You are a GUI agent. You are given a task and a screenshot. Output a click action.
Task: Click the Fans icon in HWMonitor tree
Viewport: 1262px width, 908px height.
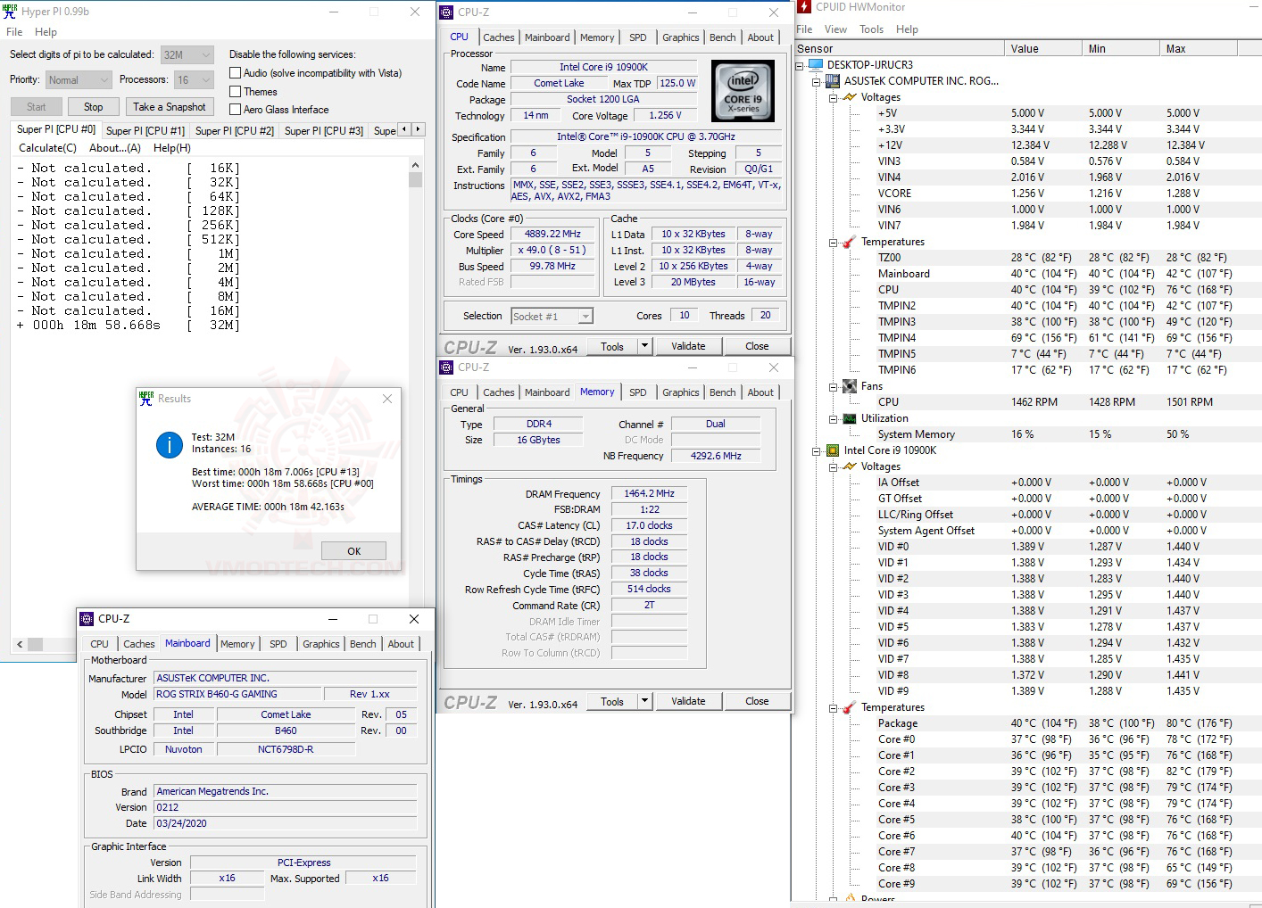coord(850,386)
